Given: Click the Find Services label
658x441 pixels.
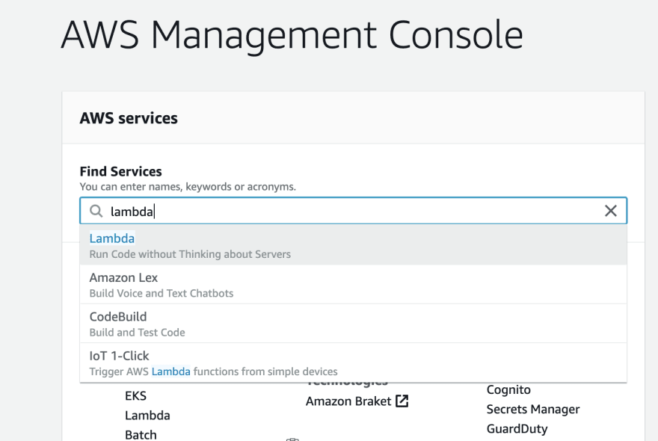Looking at the screenshot, I should pyautogui.click(x=121, y=171).
